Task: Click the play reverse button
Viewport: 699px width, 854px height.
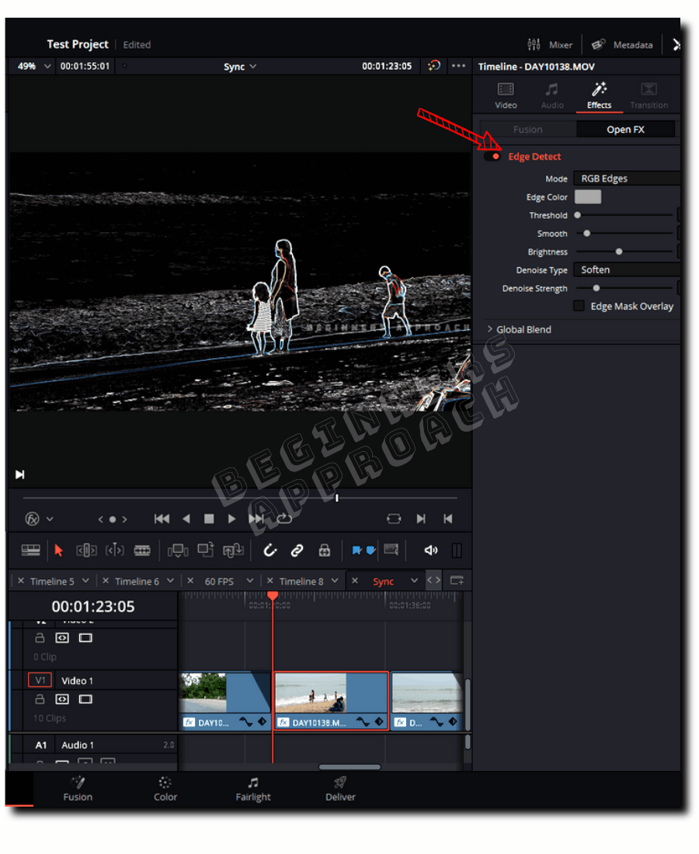Action: tap(186, 519)
